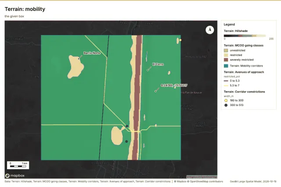The height and width of the screenshot is (187, 281).
Task: Click the Terrain: Avenues of approach title
Action: click(x=244, y=72)
